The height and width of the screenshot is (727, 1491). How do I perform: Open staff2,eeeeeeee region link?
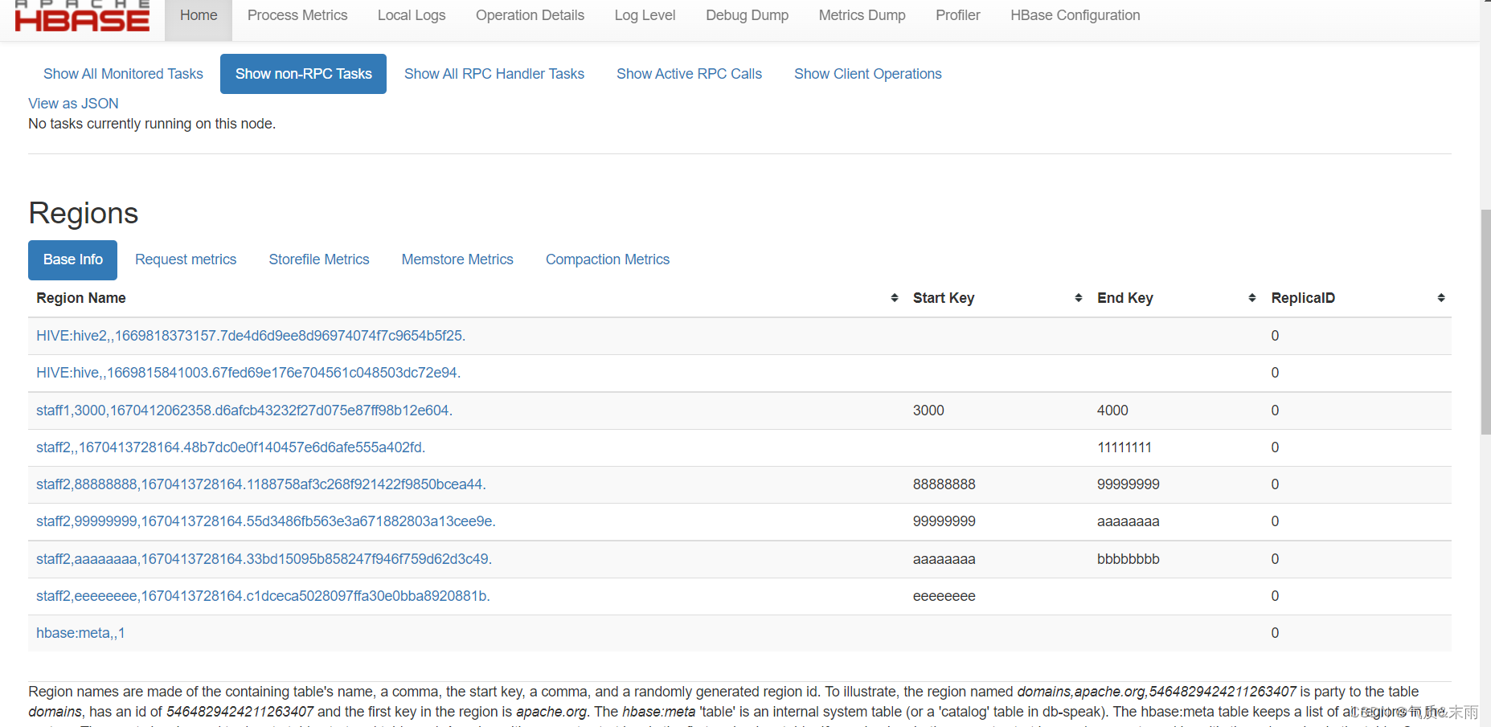tap(263, 596)
